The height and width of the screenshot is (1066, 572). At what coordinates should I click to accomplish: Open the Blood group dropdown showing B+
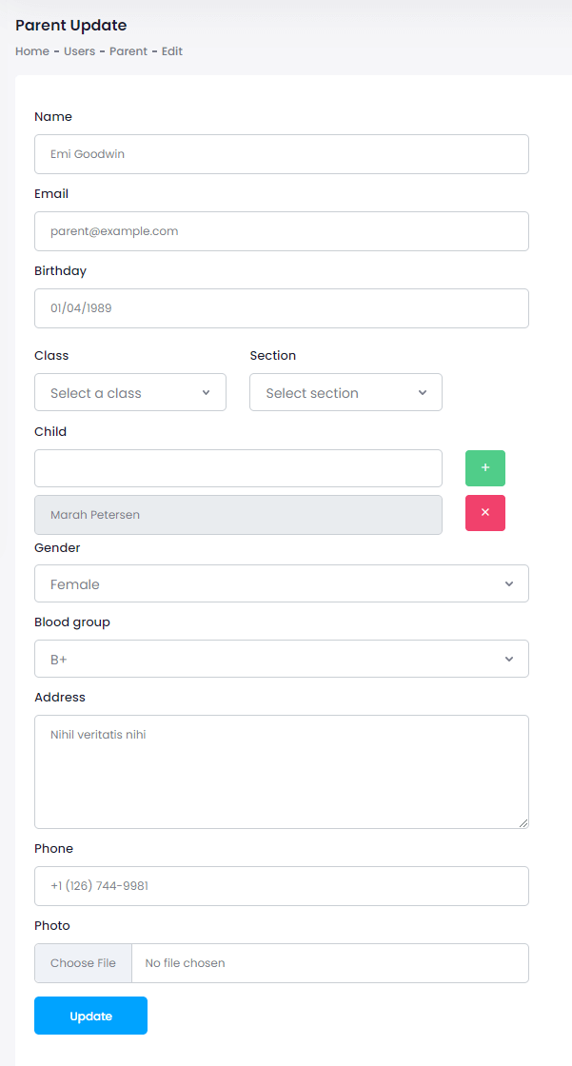click(x=281, y=659)
